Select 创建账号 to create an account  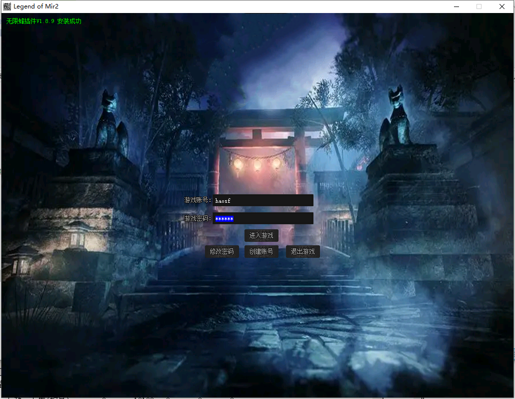pos(261,251)
